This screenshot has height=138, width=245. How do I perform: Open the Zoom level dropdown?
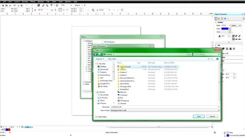tap(71, 5)
